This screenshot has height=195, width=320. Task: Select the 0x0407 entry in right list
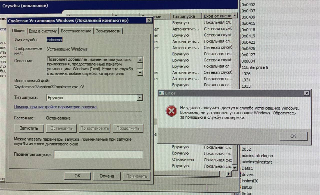[248, 11]
